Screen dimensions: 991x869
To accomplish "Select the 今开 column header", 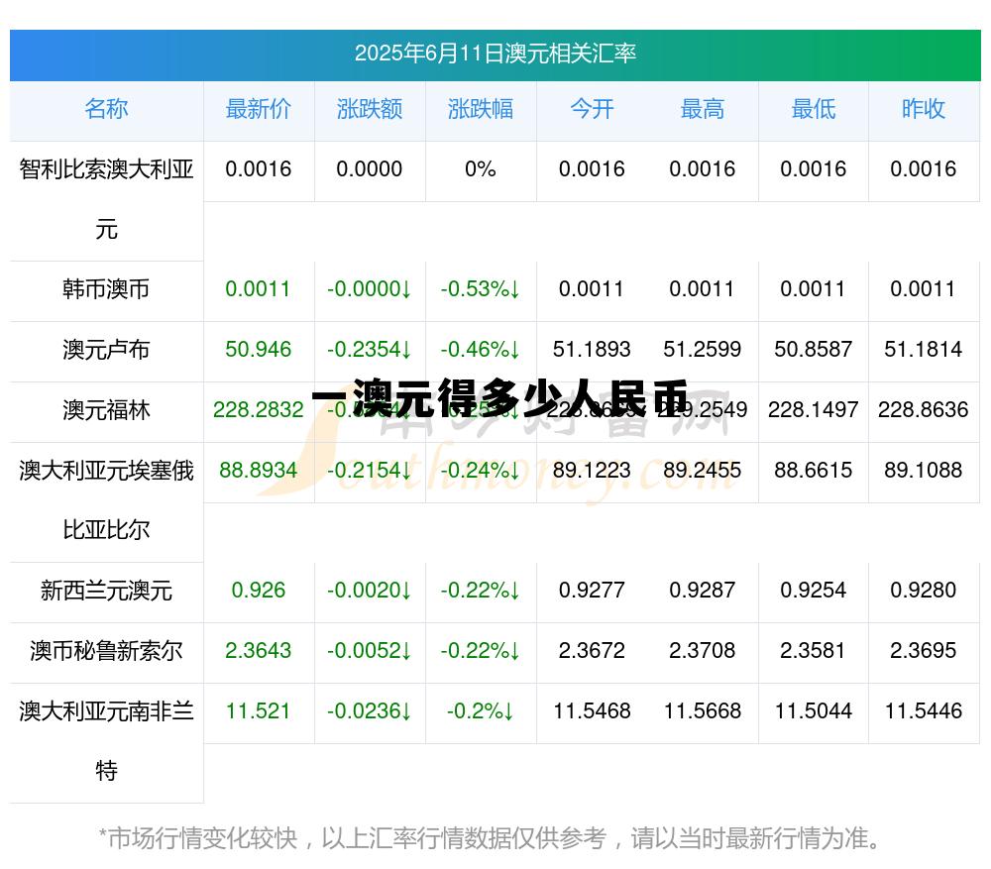I will coord(592,110).
